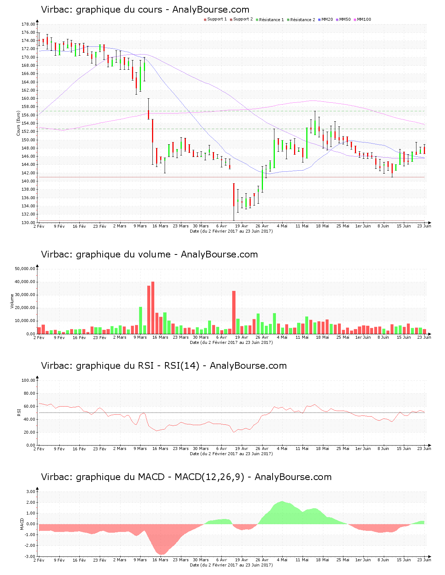
Task: Click the date range caption under volume chart
Action: coord(231,342)
